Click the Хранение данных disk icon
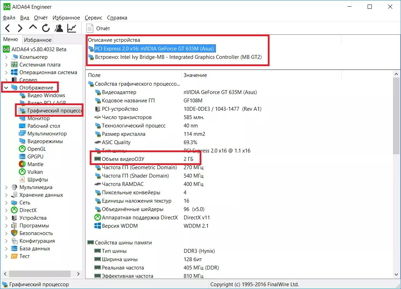 tap(14, 195)
